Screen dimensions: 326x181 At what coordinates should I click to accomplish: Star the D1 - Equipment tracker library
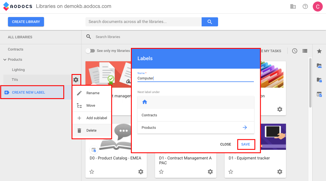[x=231, y=172]
